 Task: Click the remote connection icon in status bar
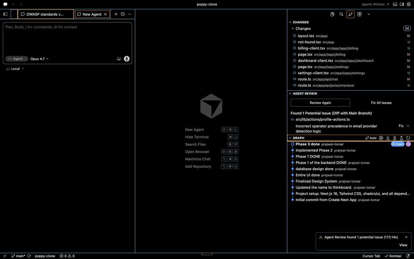(x=5, y=256)
